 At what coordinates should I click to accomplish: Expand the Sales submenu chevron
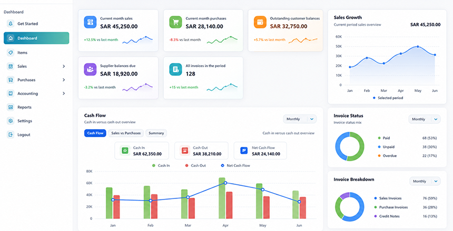pyautogui.click(x=64, y=66)
